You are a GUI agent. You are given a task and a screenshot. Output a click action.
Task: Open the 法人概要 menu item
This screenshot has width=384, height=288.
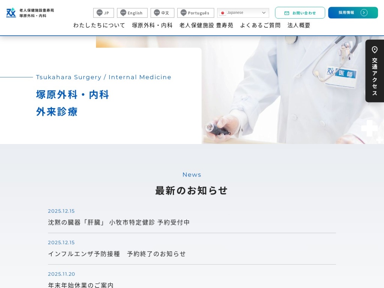[299, 25]
